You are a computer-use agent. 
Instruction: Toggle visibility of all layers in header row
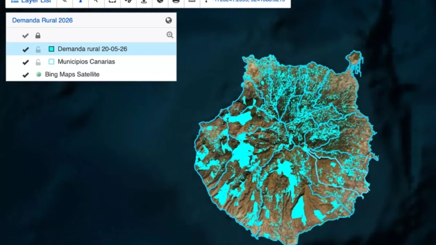25,36
